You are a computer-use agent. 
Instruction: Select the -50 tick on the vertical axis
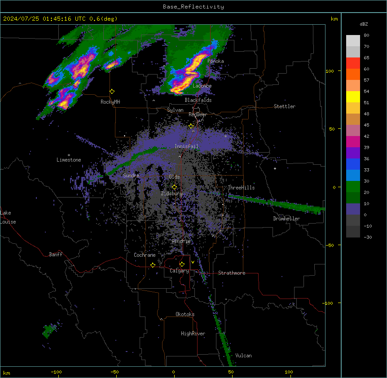(x=330, y=245)
